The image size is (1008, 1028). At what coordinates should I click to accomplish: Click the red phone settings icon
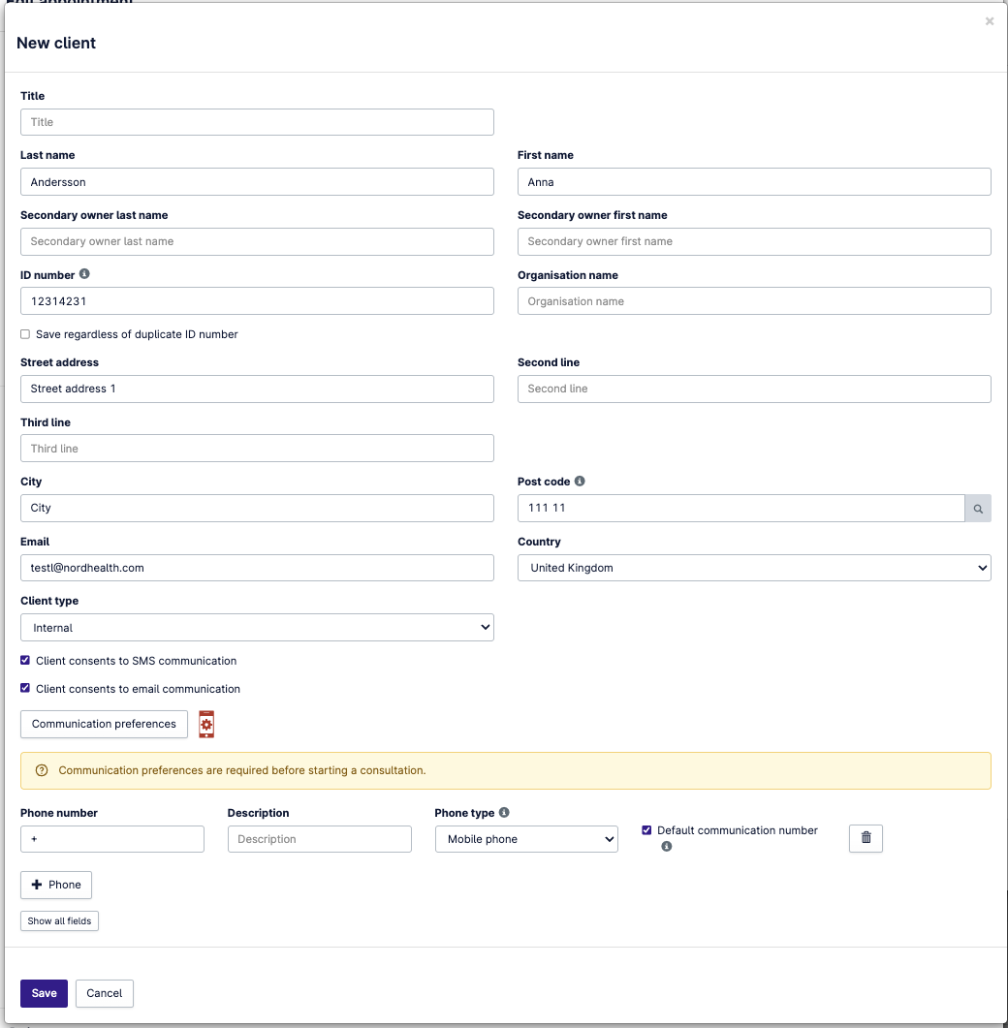206,724
